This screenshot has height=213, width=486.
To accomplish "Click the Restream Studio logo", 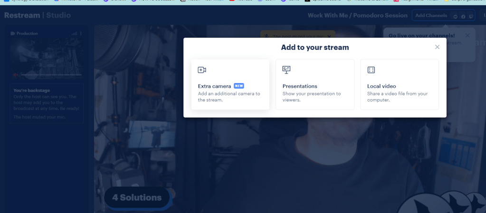I will click(38, 15).
